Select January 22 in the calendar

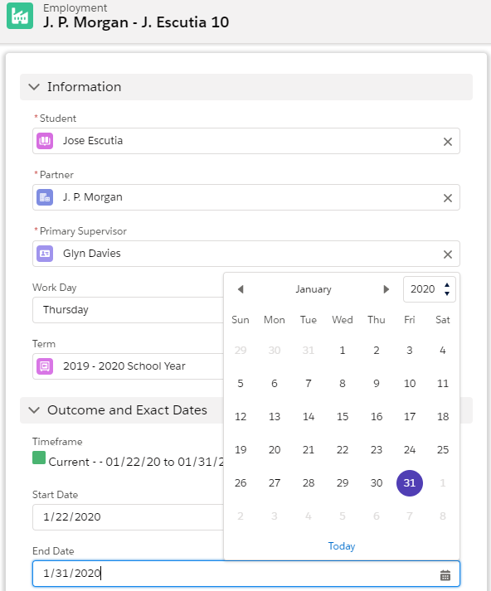343,449
